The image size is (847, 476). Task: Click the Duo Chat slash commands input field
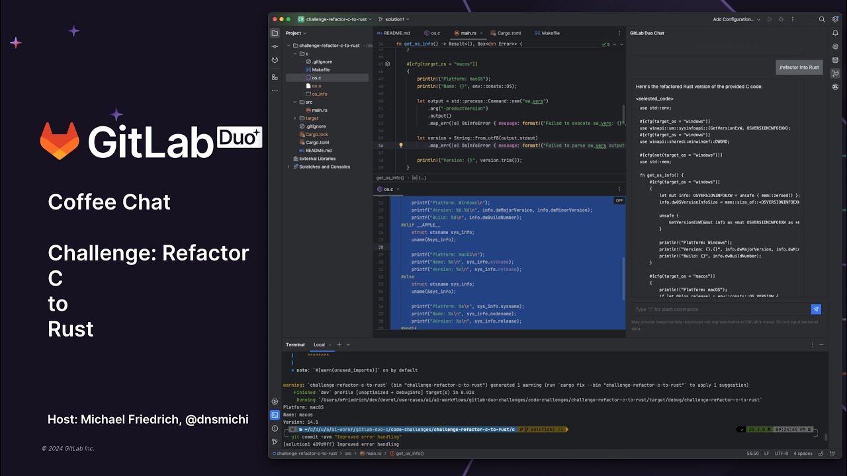coord(720,309)
